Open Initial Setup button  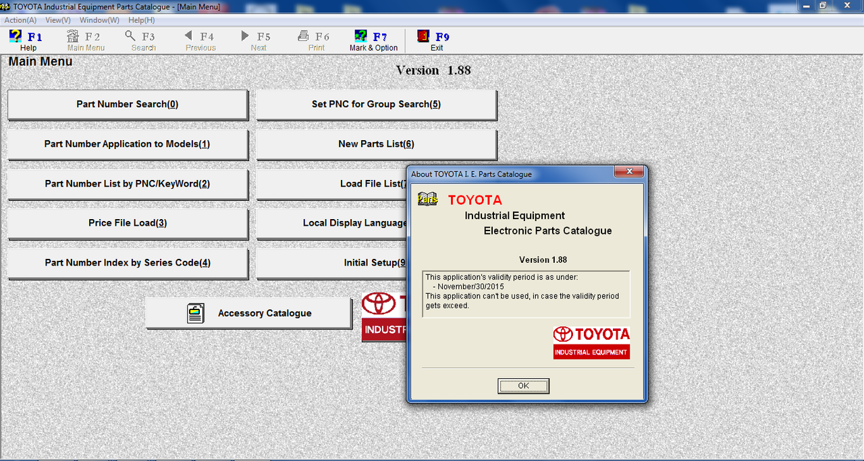[x=331, y=263]
